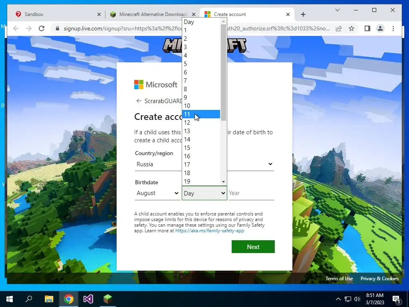Close the Sandbox tab

pyautogui.click(x=99, y=14)
